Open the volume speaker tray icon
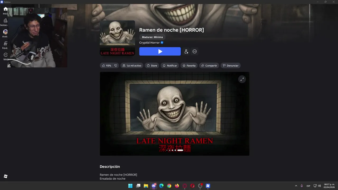 pos(319,186)
